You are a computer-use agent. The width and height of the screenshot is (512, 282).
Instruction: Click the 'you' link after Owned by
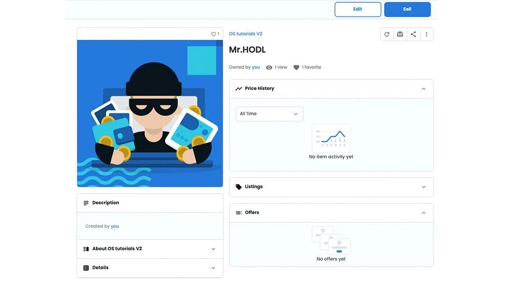click(255, 68)
